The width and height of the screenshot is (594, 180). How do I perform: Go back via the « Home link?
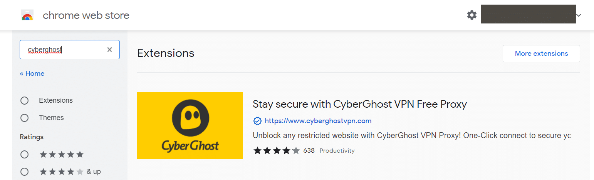click(x=32, y=73)
